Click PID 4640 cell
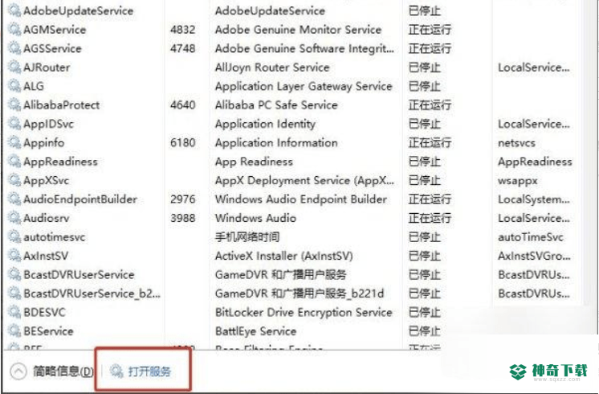The height and width of the screenshot is (394, 599). point(182,105)
